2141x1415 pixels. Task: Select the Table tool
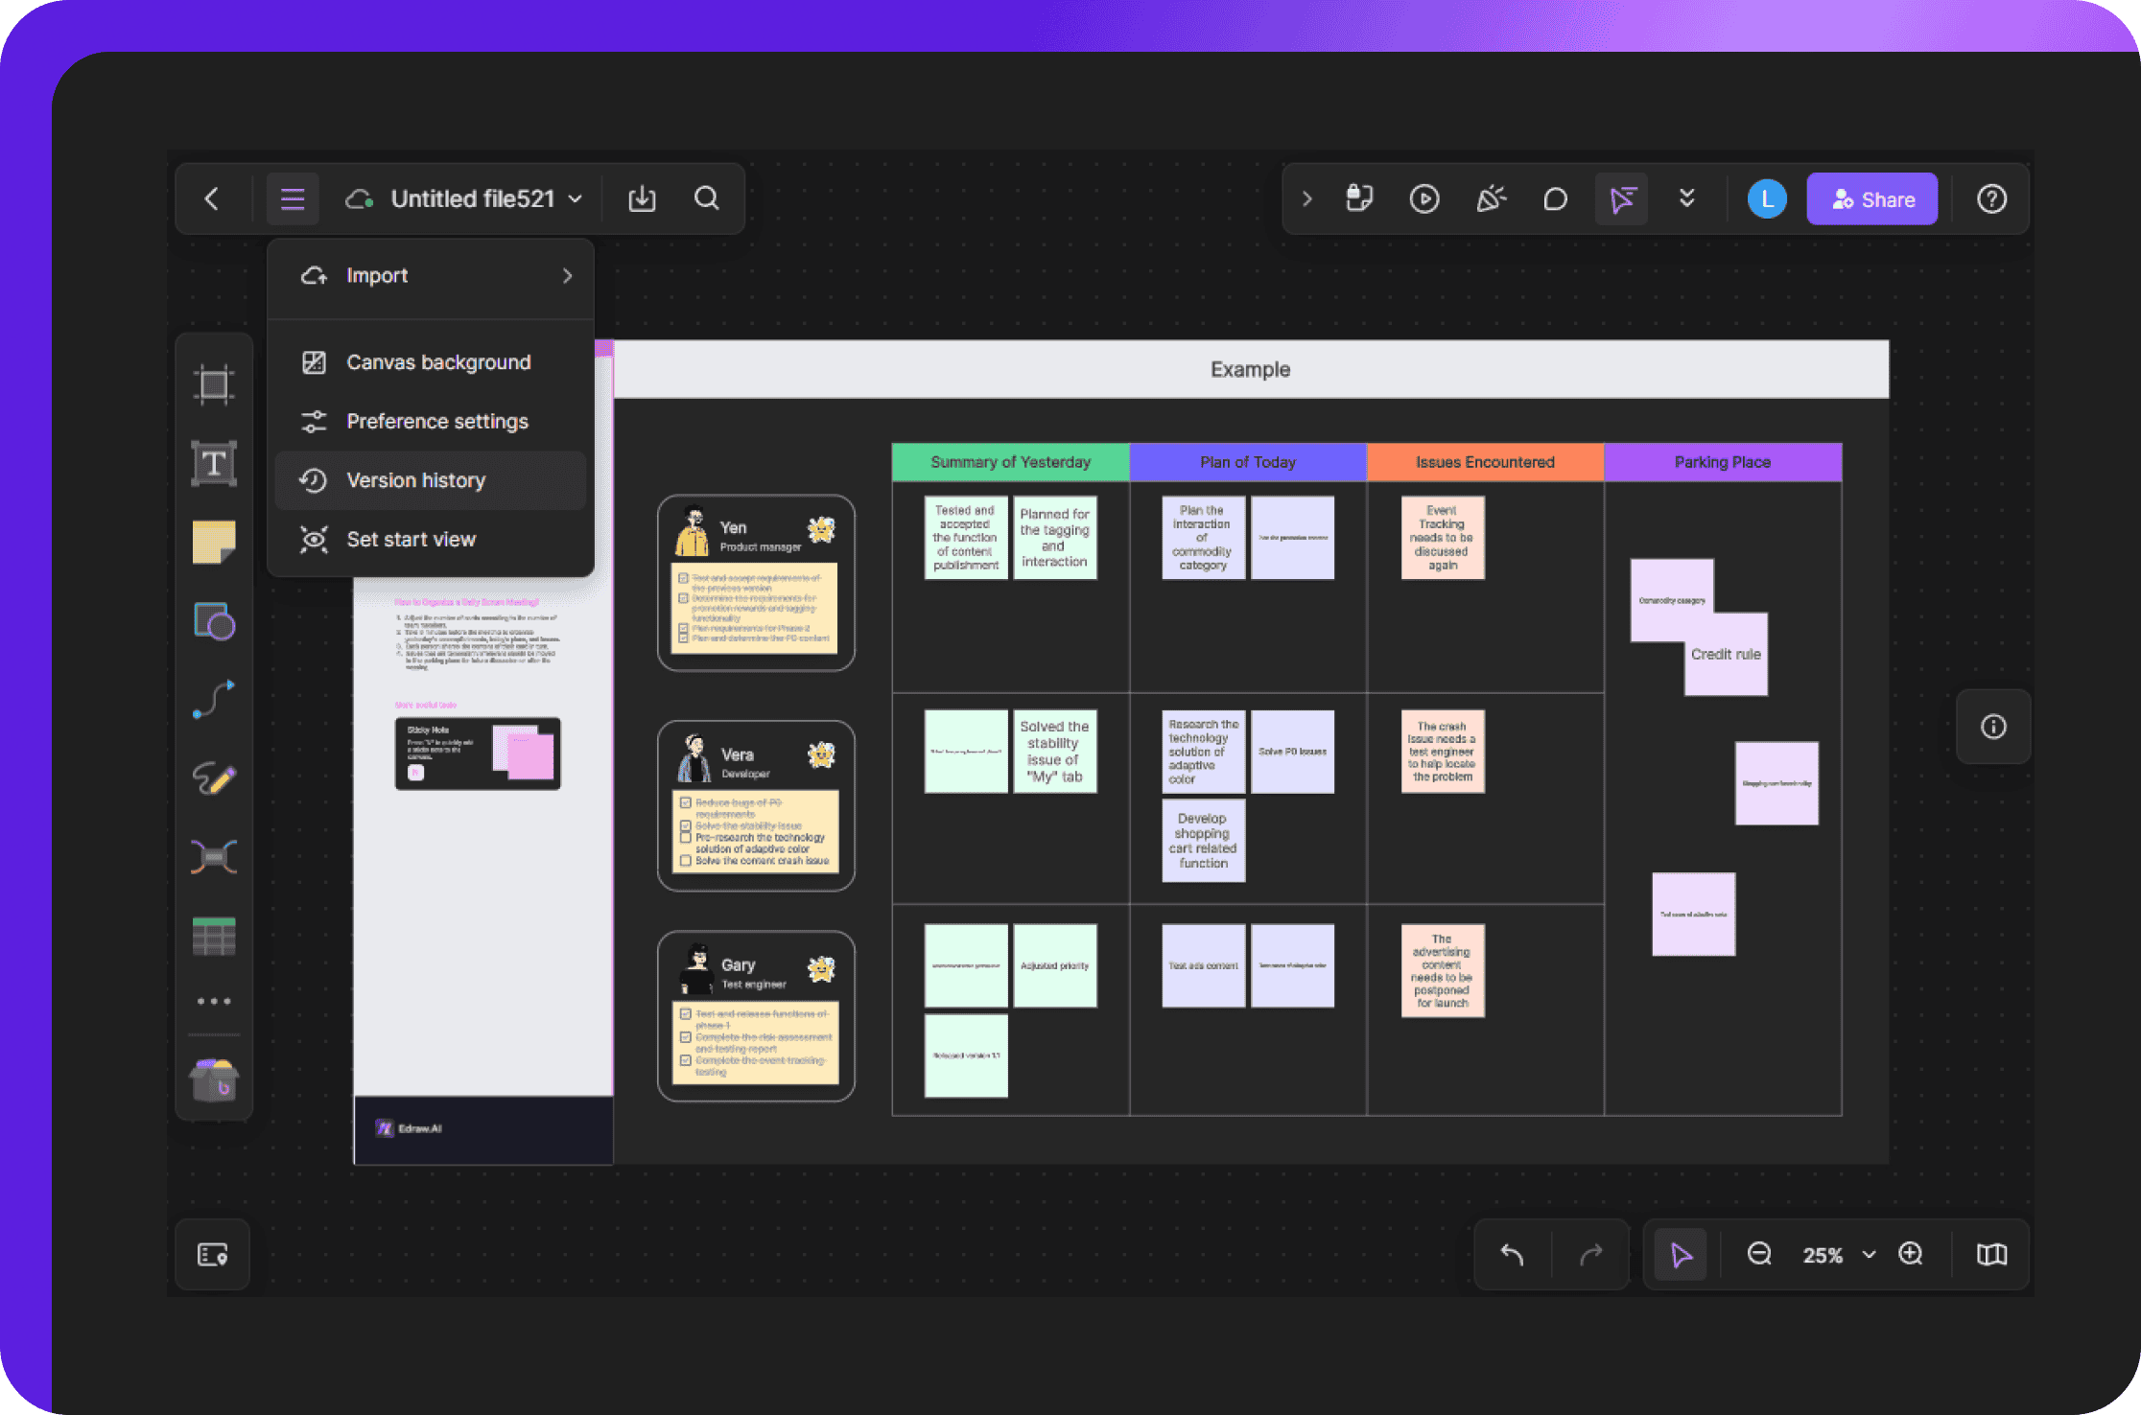pos(214,937)
